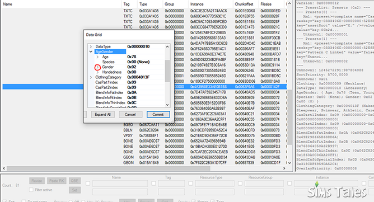The width and height of the screenshot is (374, 202).
Task: Select the TXTC row with instance 0x3C3E2C5A2174AAC6
Action: coord(144,11)
